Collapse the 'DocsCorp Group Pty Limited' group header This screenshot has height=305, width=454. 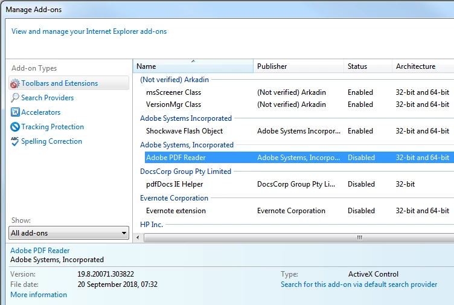coord(185,172)
